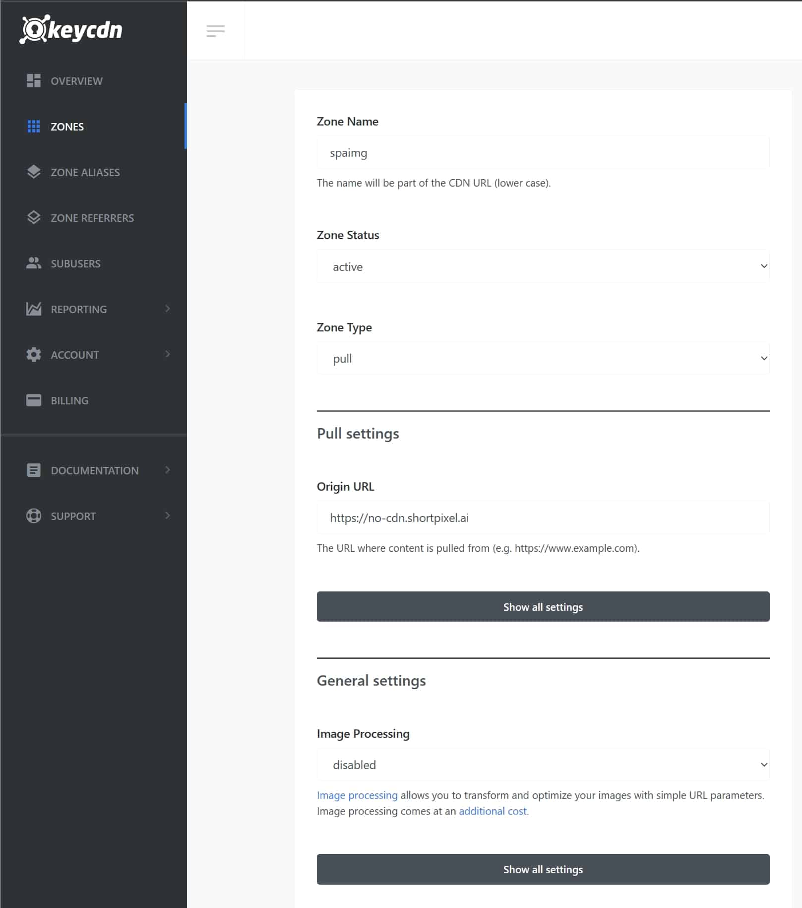Open the Zone Status dropdown

(x=543, y=266)
